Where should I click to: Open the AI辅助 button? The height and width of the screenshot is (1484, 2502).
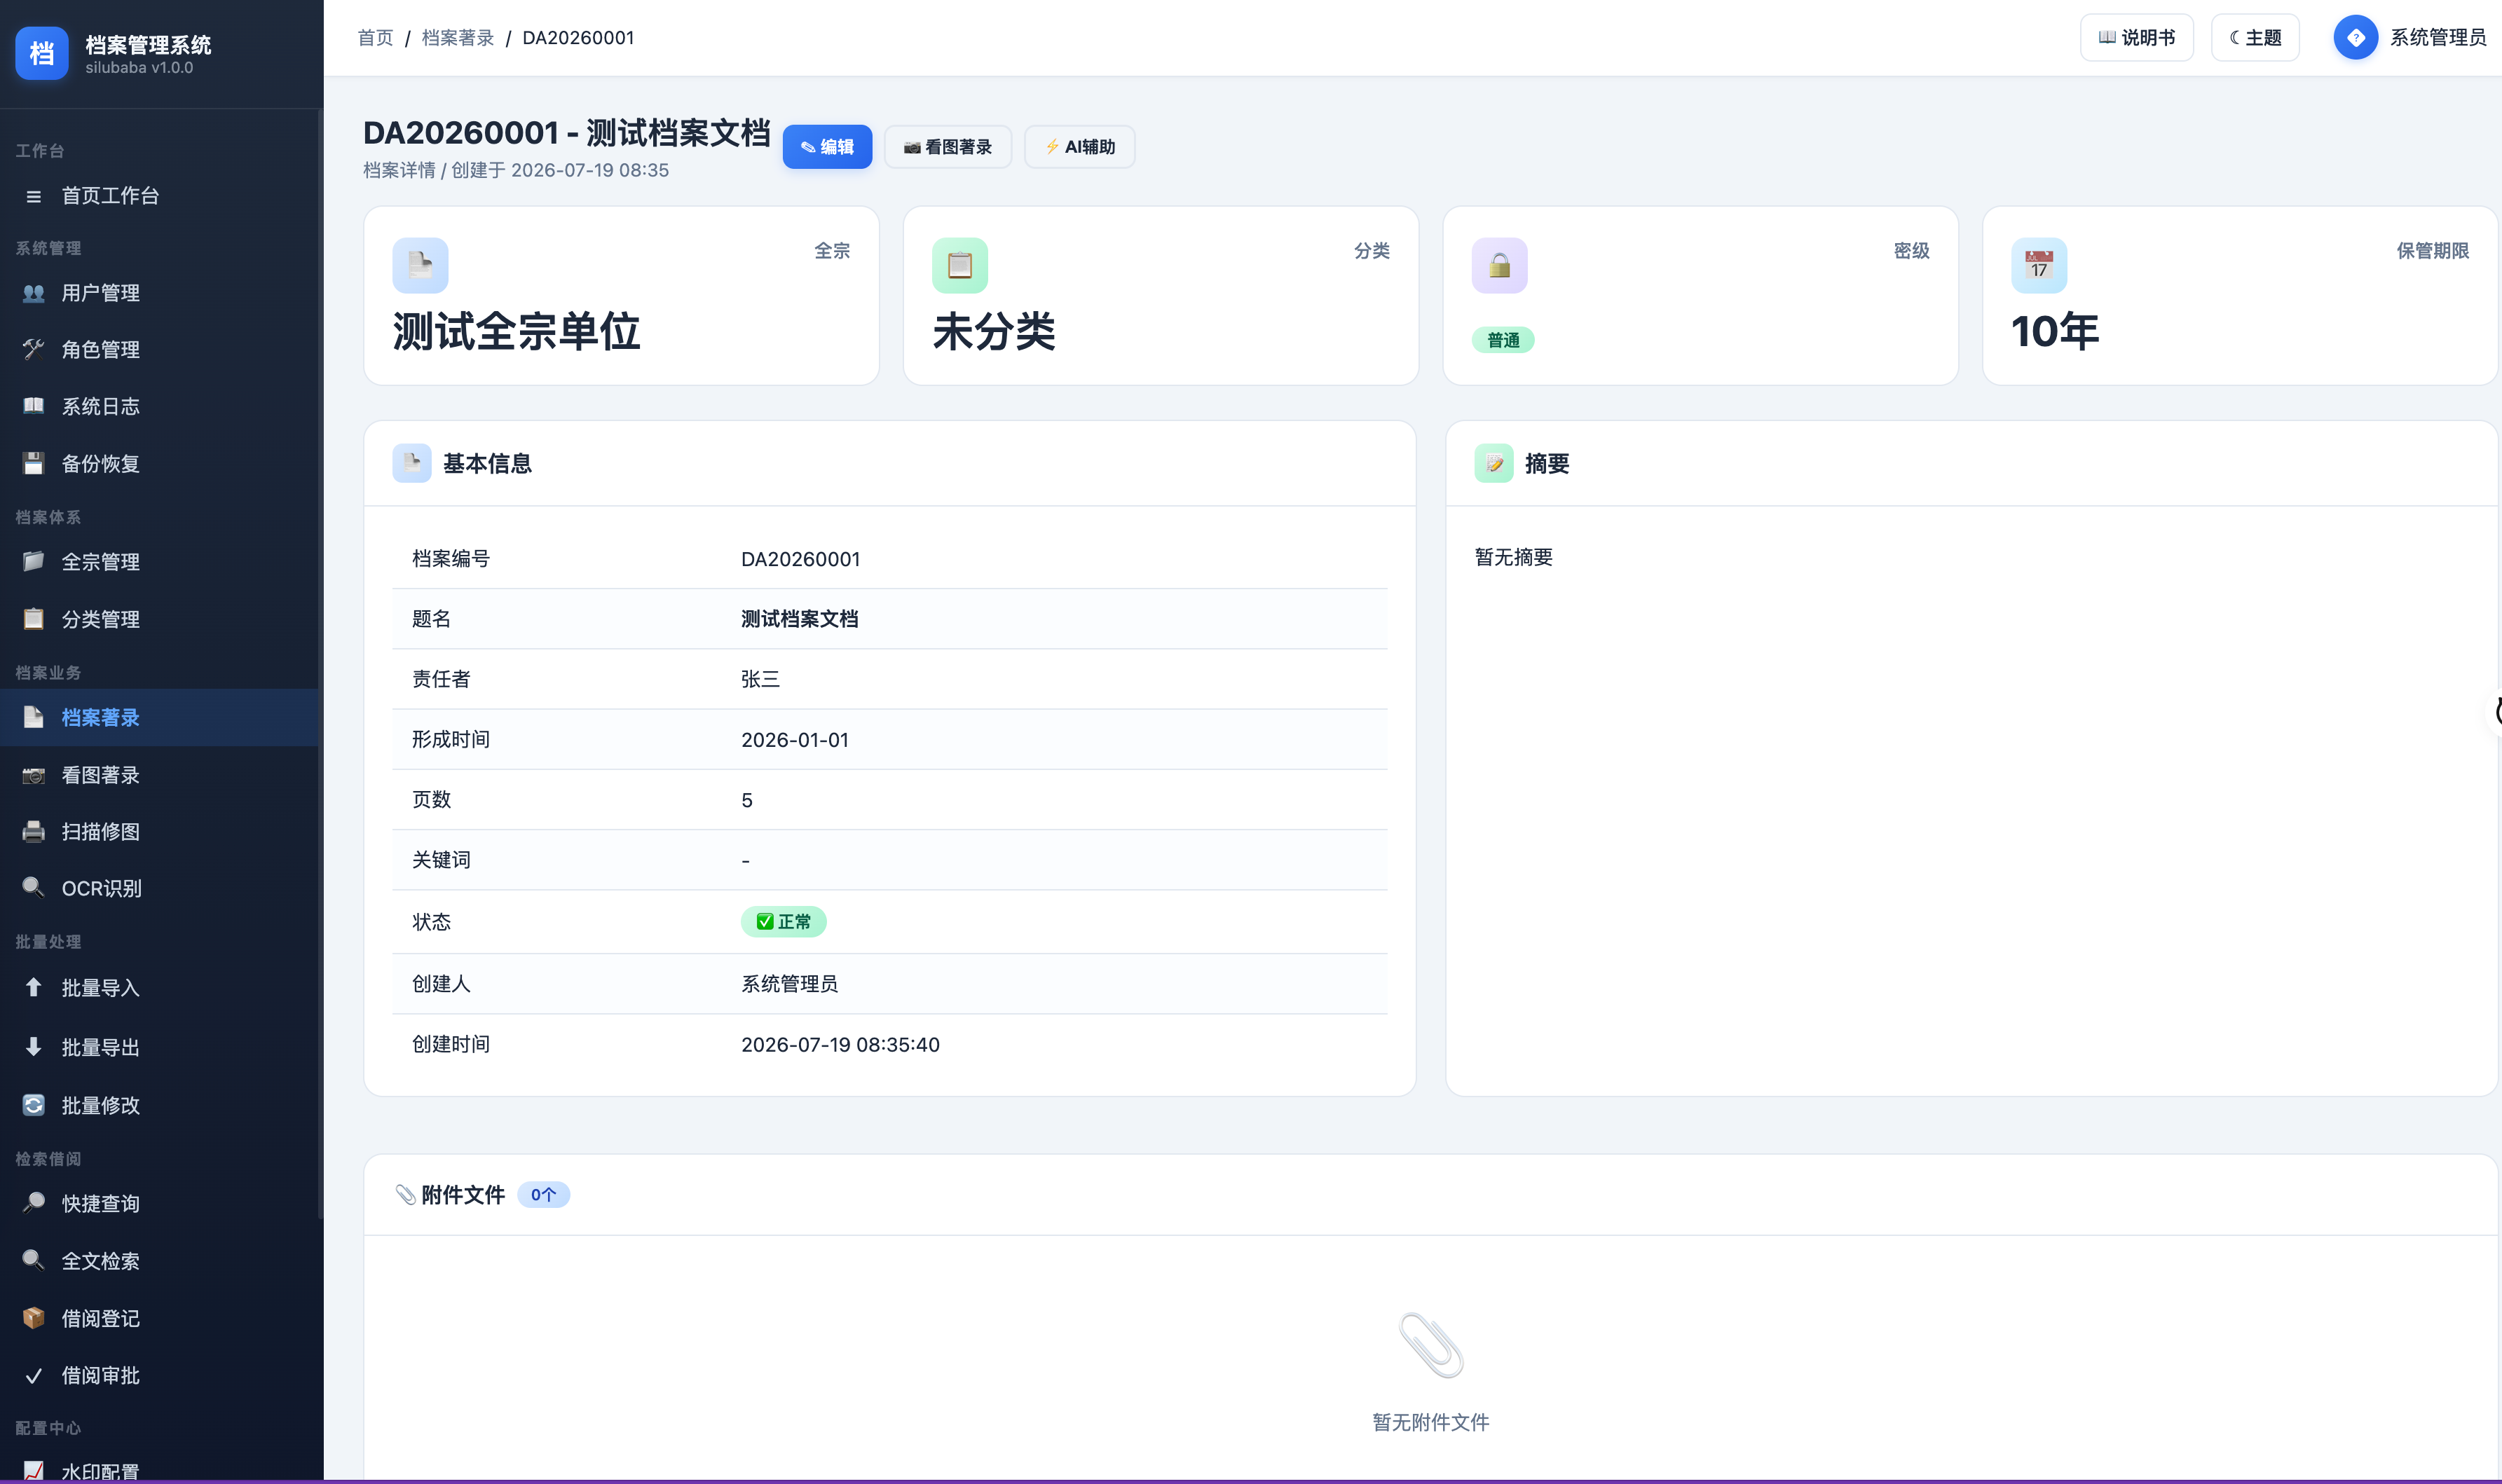[1079, 147]
